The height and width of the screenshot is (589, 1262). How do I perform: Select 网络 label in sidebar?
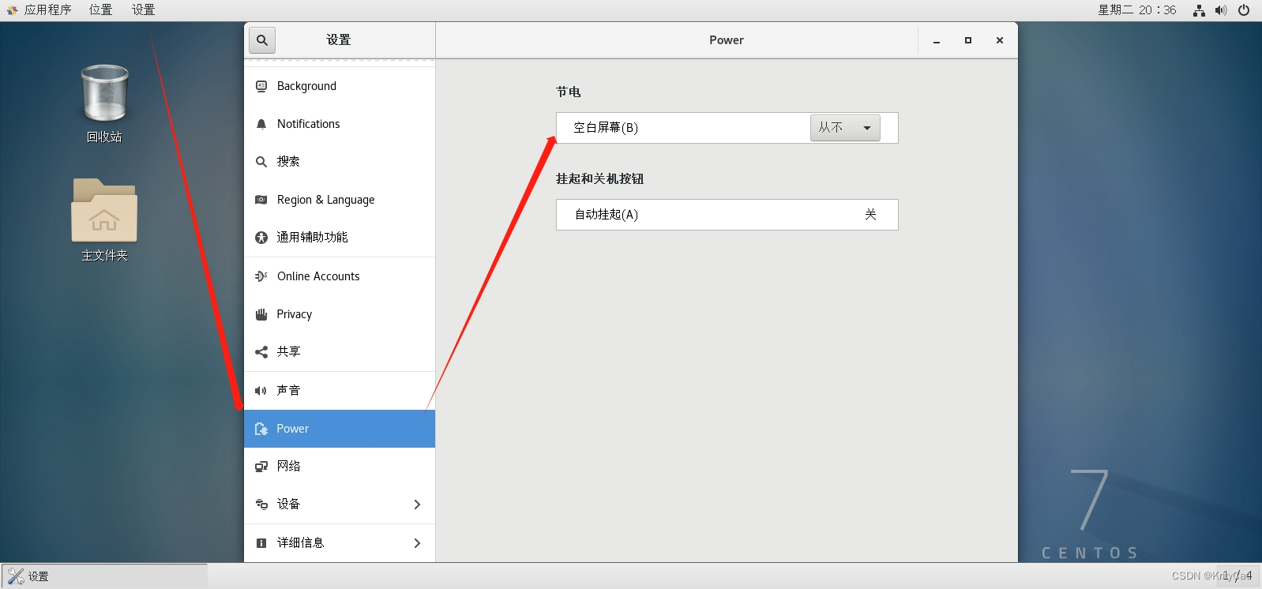[288, 467]
